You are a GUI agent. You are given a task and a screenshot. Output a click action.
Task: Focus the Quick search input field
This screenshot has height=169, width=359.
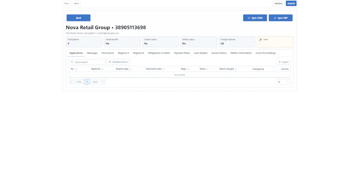click(x=87, y=62)
